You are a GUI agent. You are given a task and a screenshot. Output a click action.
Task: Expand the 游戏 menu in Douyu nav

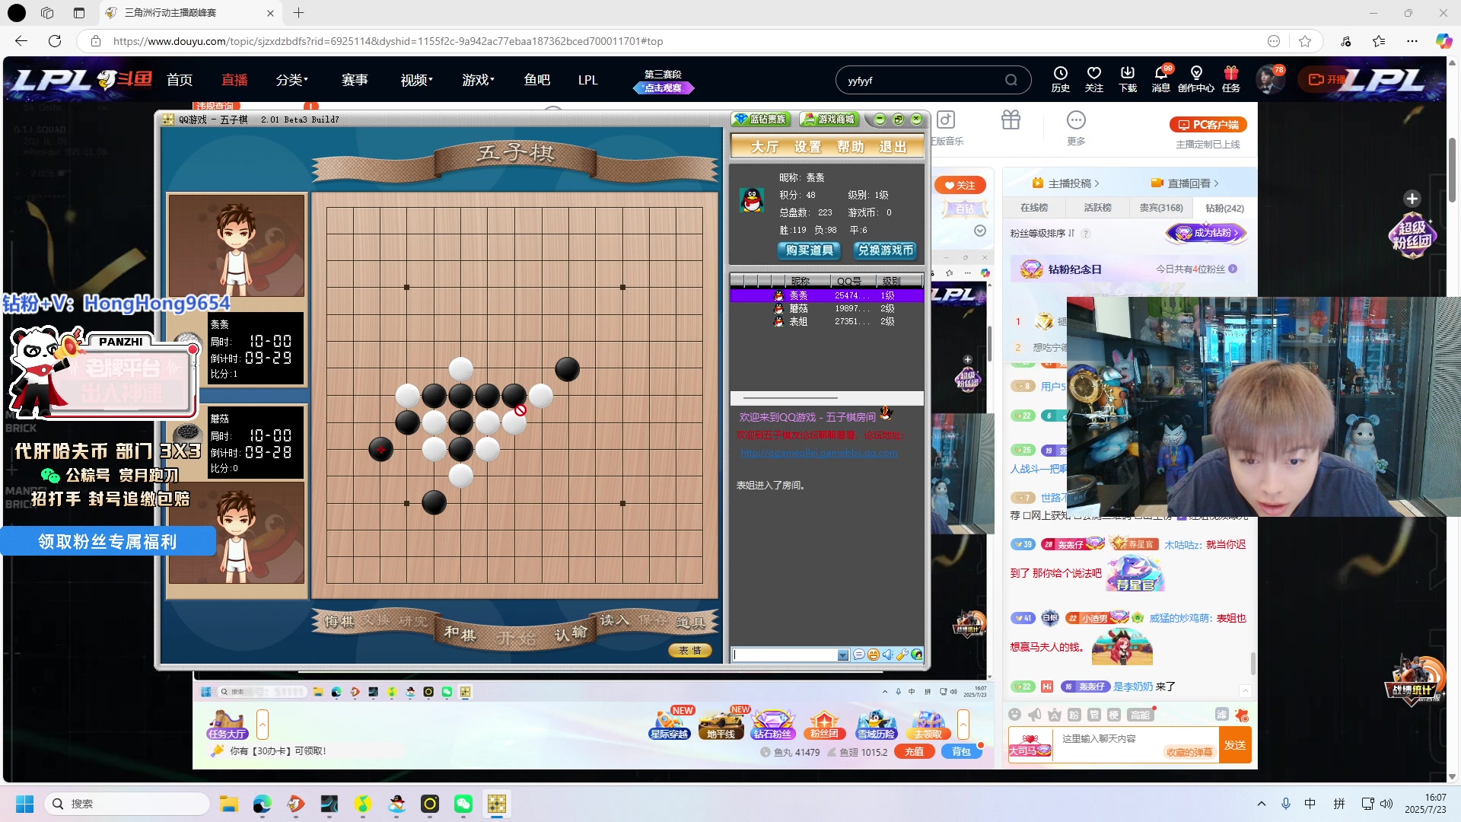478,80
